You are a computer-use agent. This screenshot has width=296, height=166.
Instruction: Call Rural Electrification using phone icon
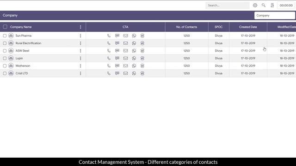(109, 43)
